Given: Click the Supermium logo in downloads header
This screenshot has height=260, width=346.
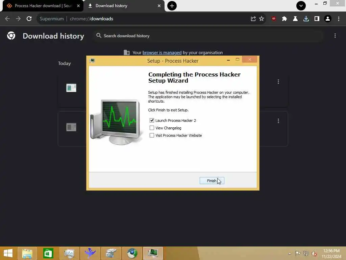Looking at the screenshot, I should 11,36.
